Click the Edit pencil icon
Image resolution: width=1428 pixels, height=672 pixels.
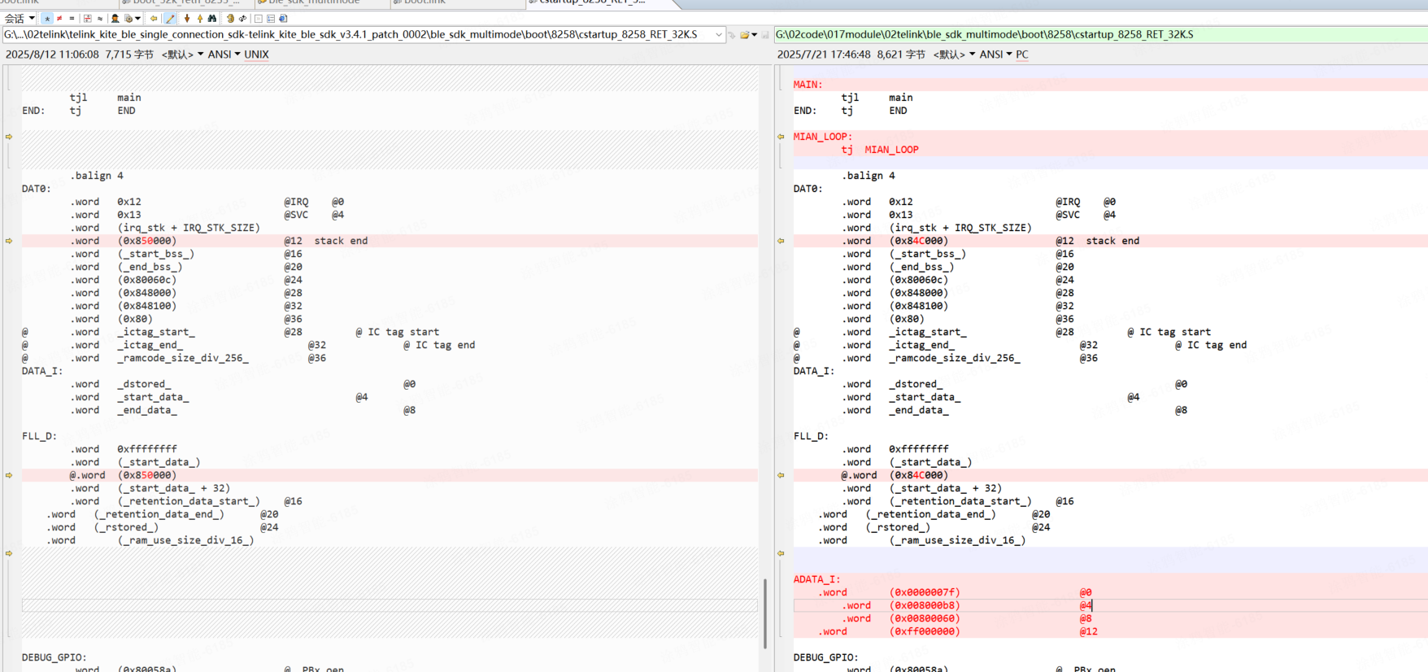170,19
